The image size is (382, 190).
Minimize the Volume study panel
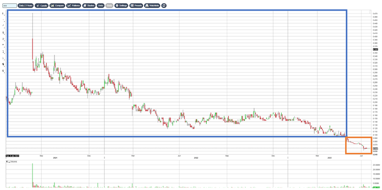[x=9, y=161]
